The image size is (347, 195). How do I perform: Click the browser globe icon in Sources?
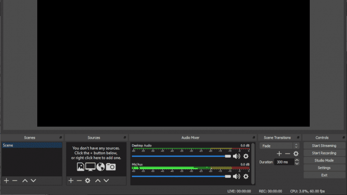[100, 167]
